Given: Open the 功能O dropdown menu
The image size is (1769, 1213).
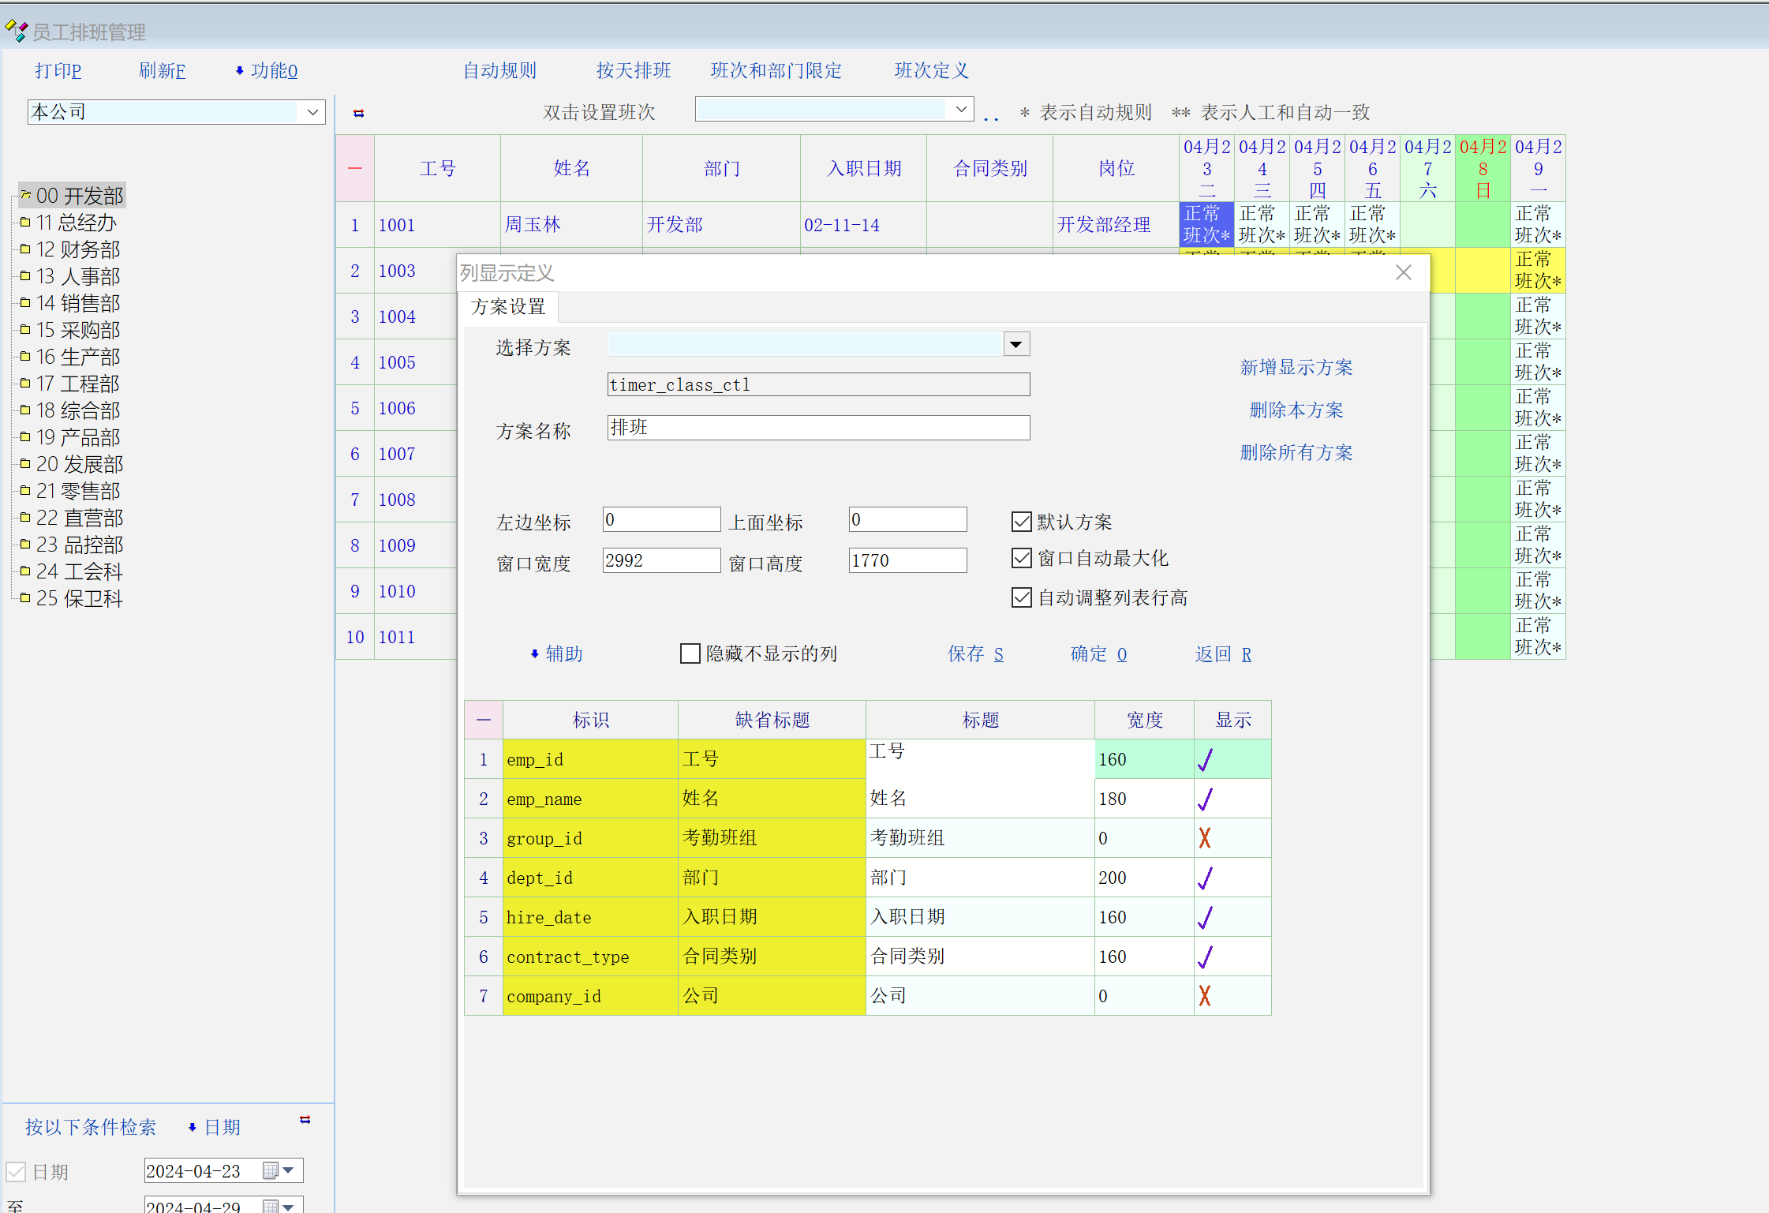Looking at the screenshot, I should click(267, 71).
